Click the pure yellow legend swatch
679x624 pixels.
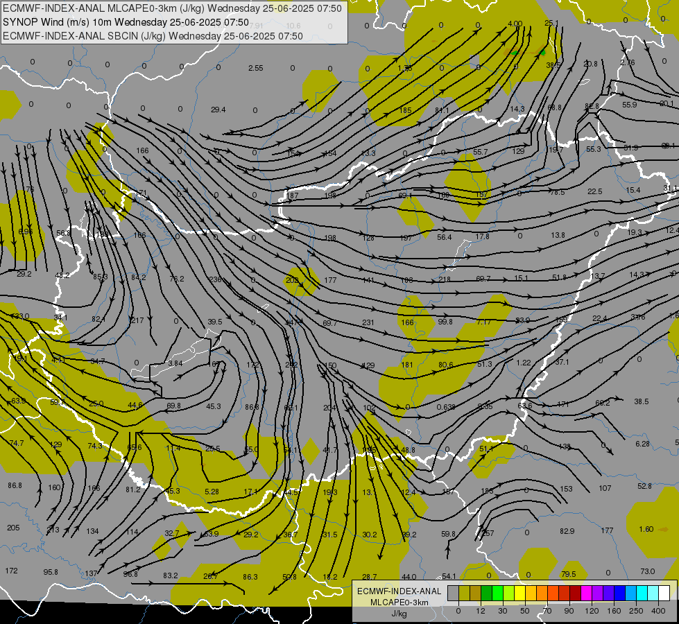click(520, 593)
